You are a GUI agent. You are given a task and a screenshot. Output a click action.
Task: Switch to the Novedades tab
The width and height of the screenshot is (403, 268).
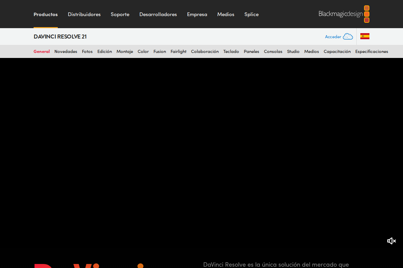tap(66, 52)
